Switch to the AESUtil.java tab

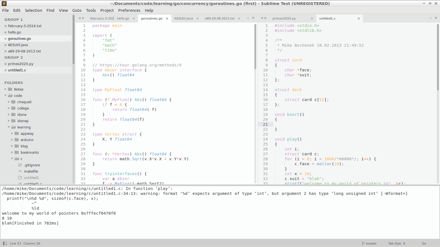(184, 18)
